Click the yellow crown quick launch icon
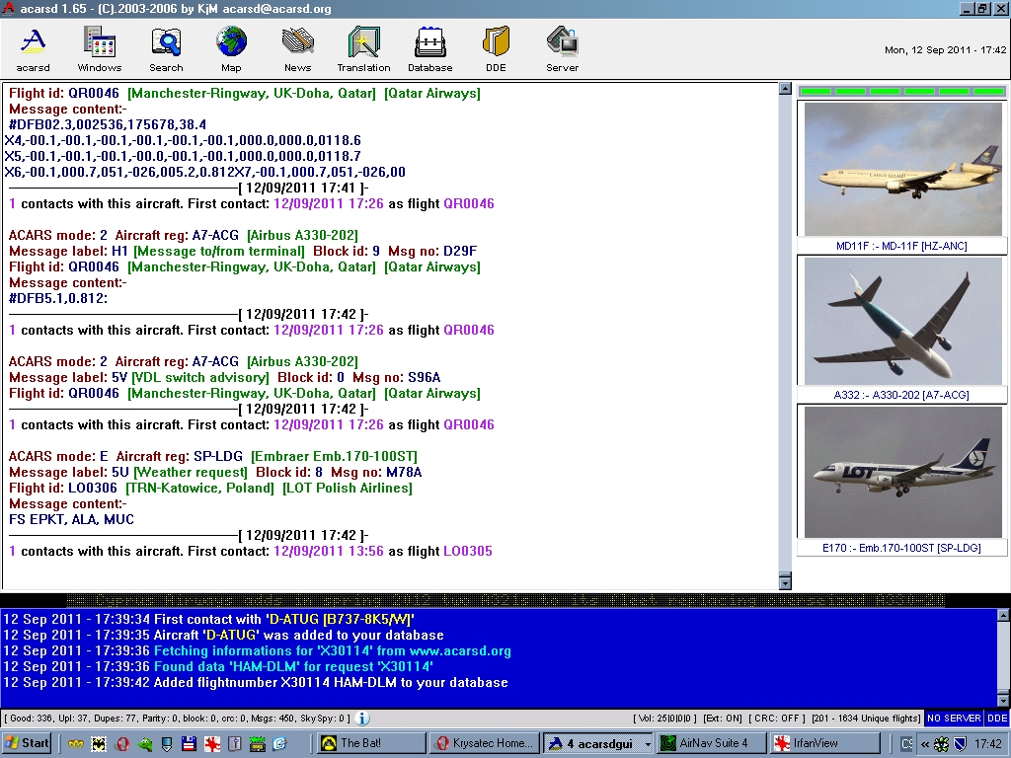The height and width of the screenshot is (758, 1011). 76,744
